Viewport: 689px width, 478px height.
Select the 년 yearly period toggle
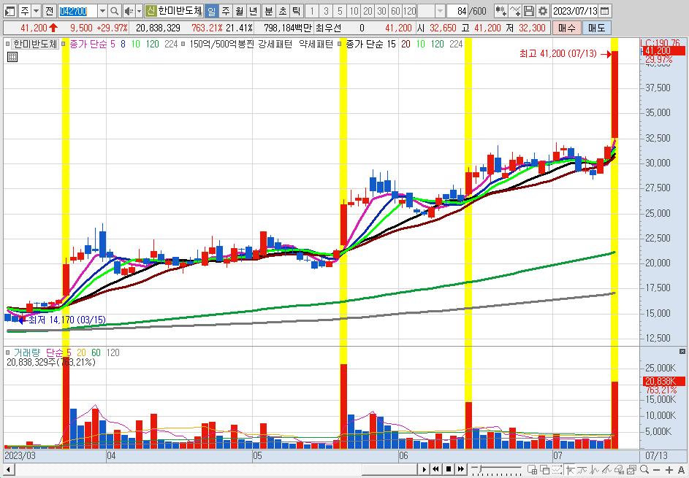[x=253, y=11]
